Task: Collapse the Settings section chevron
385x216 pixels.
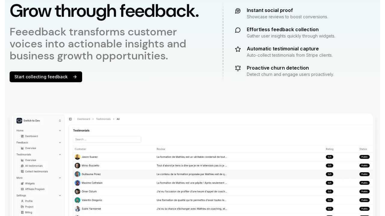Action: coord(60,195)
